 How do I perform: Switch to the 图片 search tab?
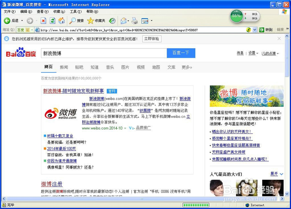tap(125, 67)
